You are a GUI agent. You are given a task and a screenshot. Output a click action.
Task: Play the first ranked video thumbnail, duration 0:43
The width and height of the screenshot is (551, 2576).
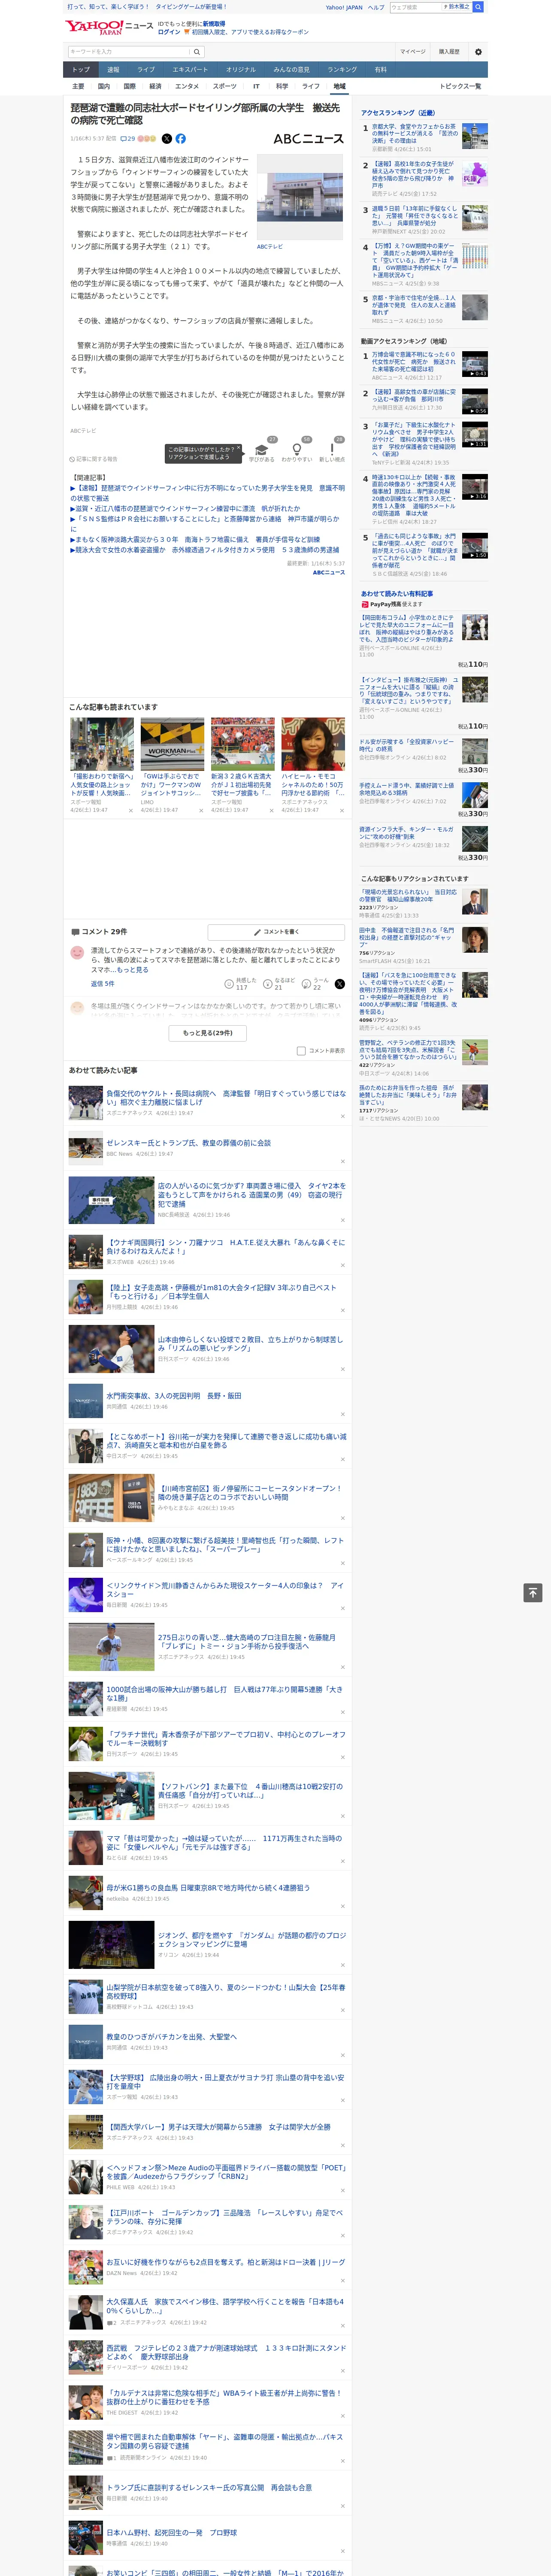pos(475,364)
